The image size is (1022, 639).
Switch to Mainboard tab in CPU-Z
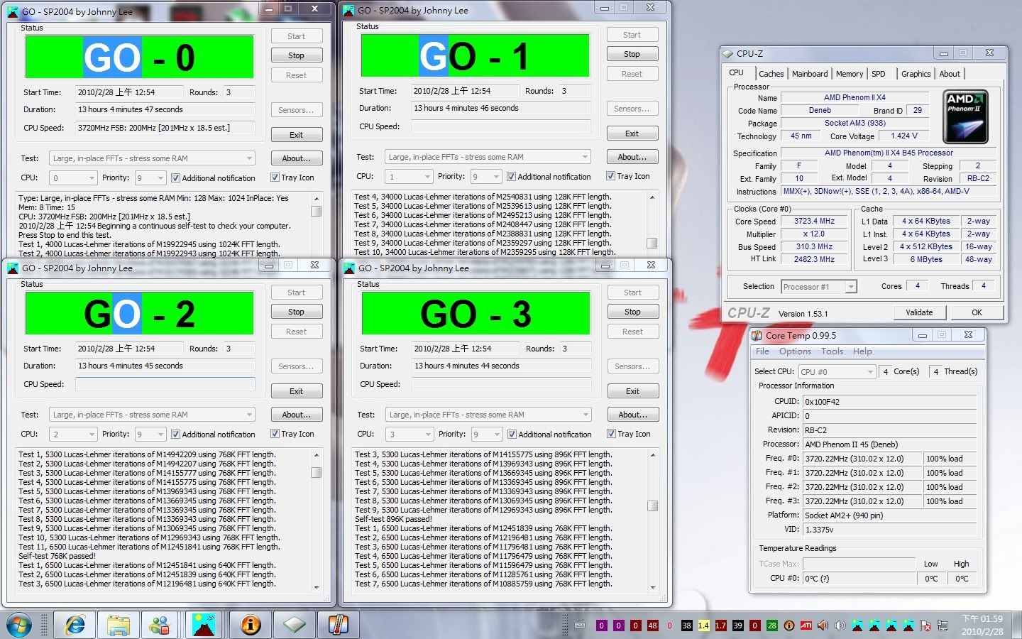point(810,74)
